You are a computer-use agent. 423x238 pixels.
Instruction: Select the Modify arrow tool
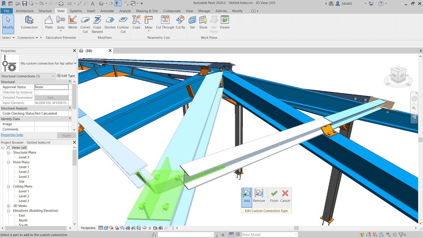8,24
